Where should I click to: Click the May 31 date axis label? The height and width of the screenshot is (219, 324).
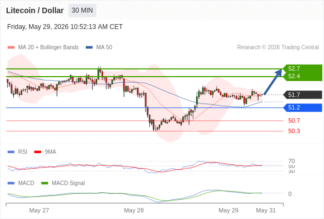(266, 210)
